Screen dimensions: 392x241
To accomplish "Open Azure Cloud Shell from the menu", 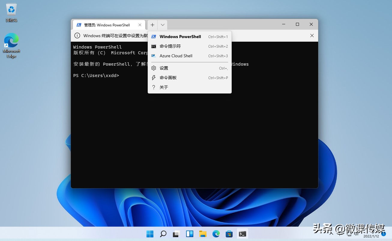I will (176, 56).
